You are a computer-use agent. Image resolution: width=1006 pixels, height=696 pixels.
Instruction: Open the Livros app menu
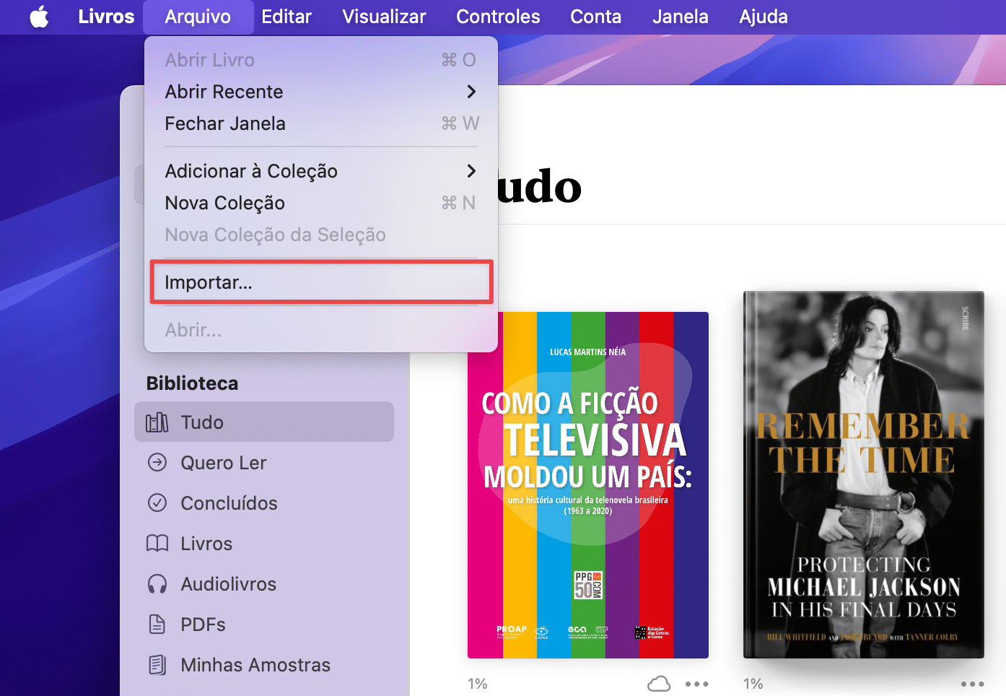(x=106, y=17)
